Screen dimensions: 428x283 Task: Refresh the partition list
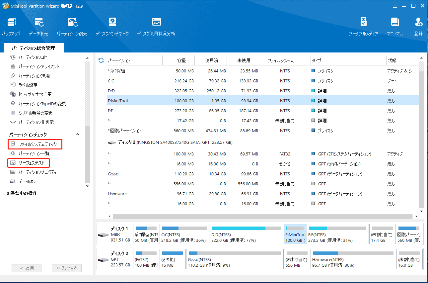(x=101, y=60)
